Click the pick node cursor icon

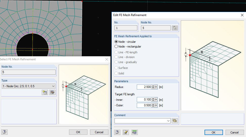[175, 28]
